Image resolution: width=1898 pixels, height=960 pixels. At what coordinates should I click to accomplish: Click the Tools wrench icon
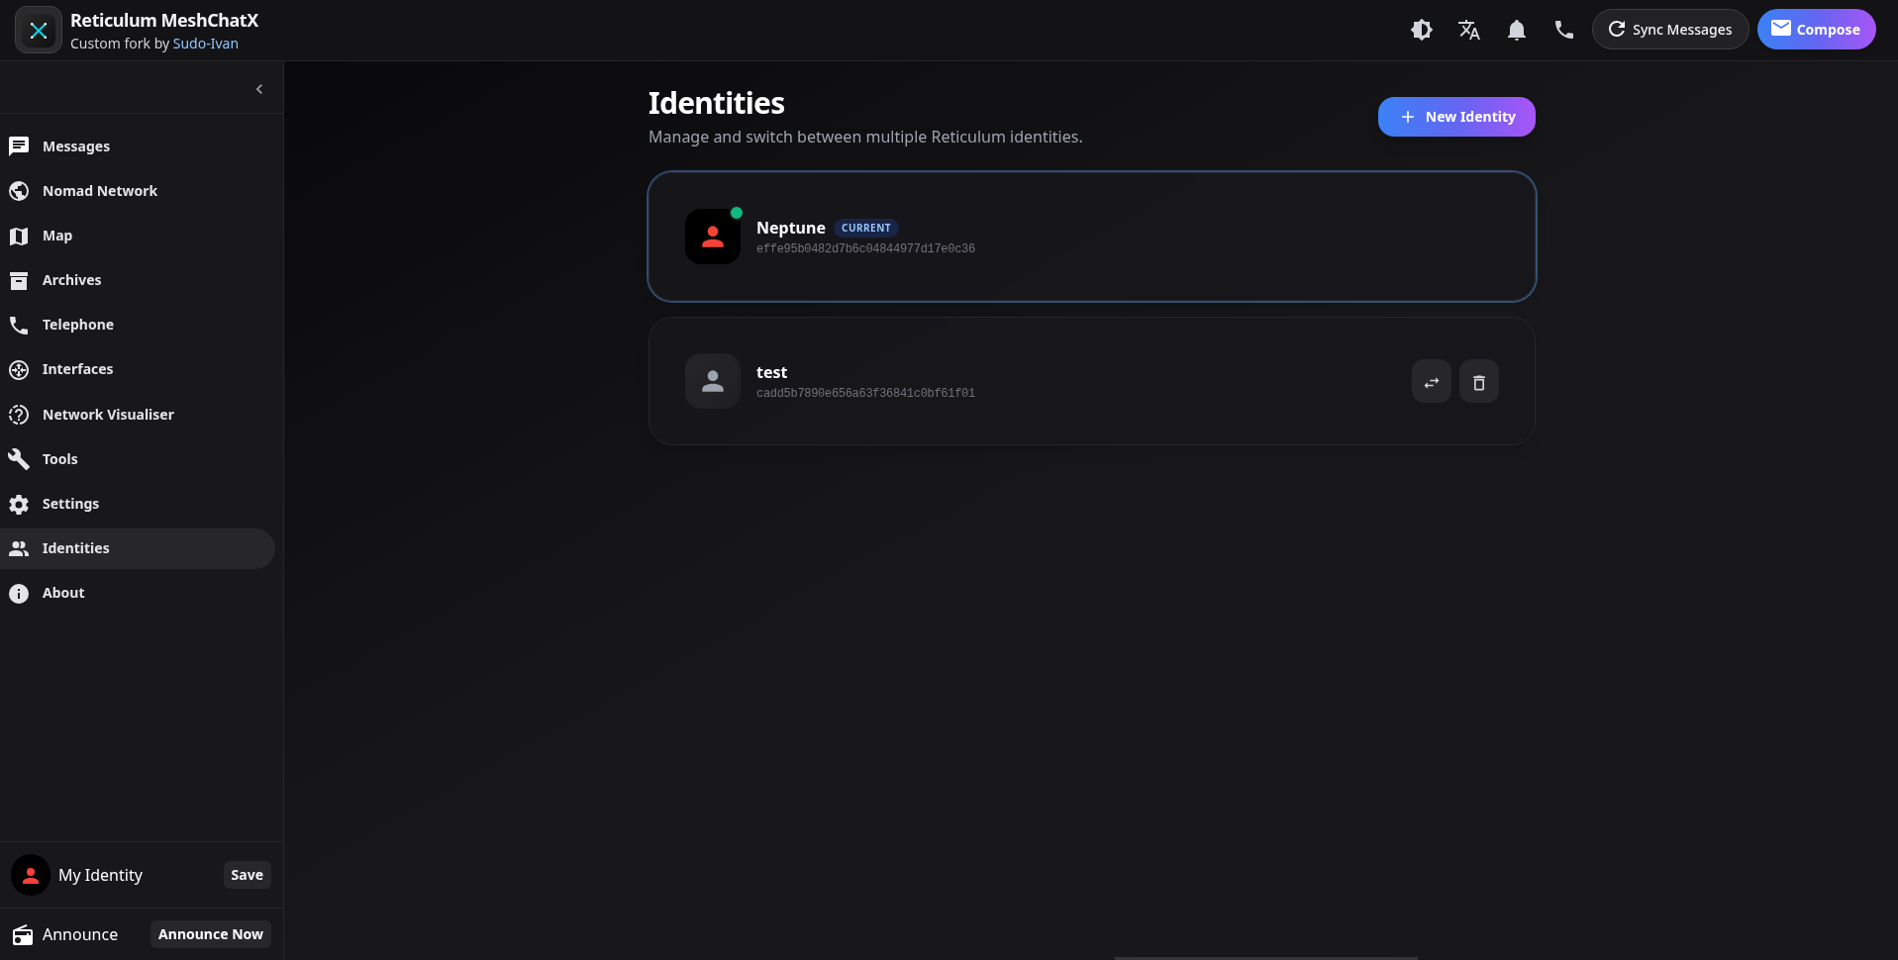click(x=19, y=458)
